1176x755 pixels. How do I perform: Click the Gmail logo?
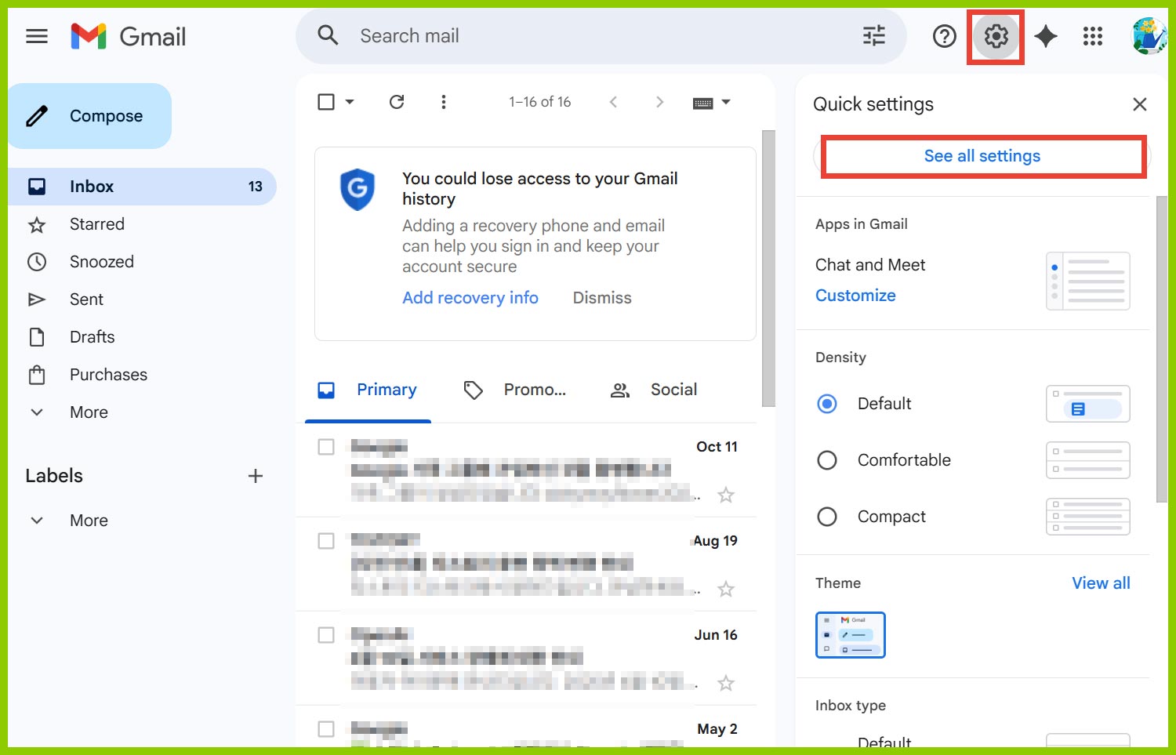tap(129, 36)
